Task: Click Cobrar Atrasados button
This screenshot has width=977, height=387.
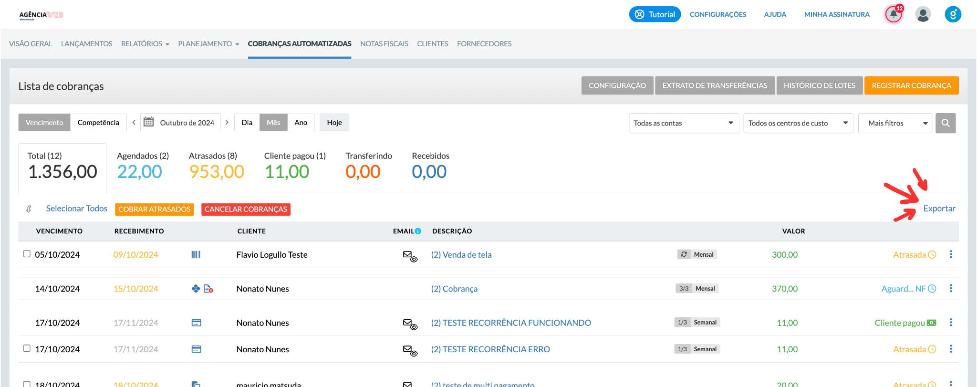Action: (155, 209)
